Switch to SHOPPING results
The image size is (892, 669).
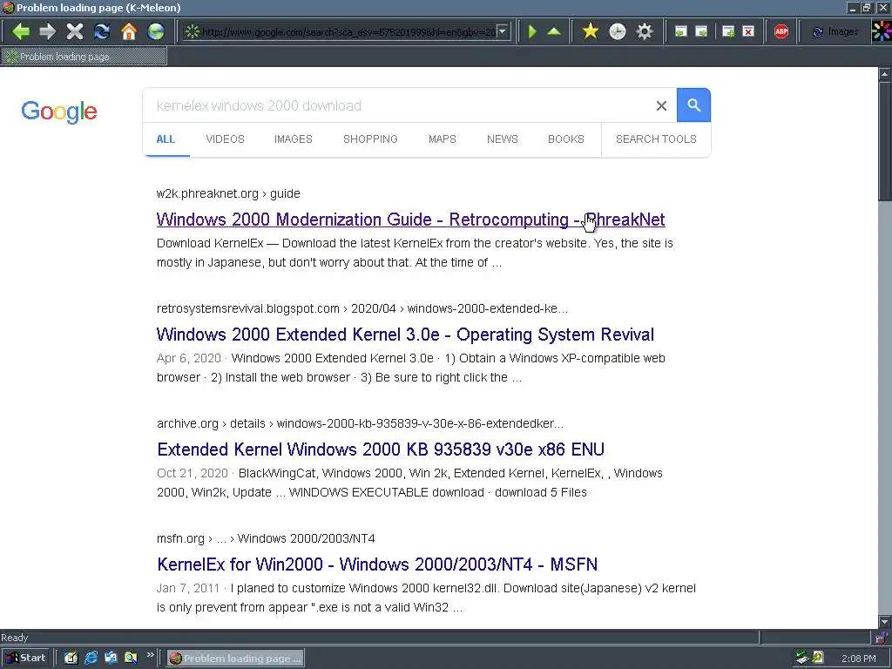point(370,139)
